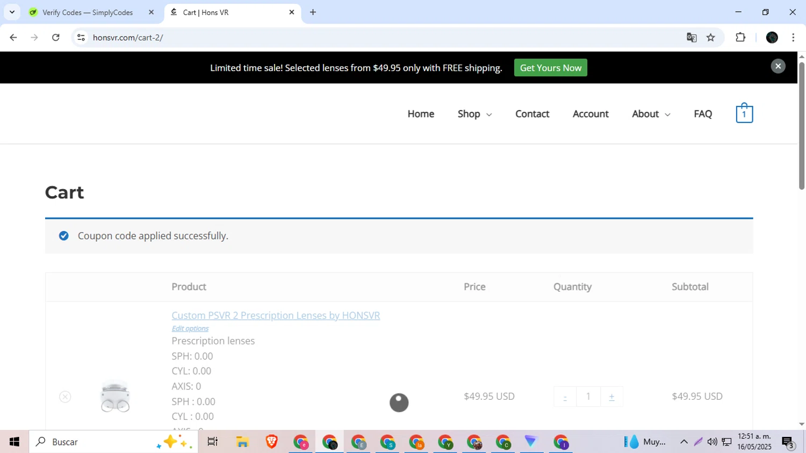Close the Cart Hons VR tab

click(292, 12)
